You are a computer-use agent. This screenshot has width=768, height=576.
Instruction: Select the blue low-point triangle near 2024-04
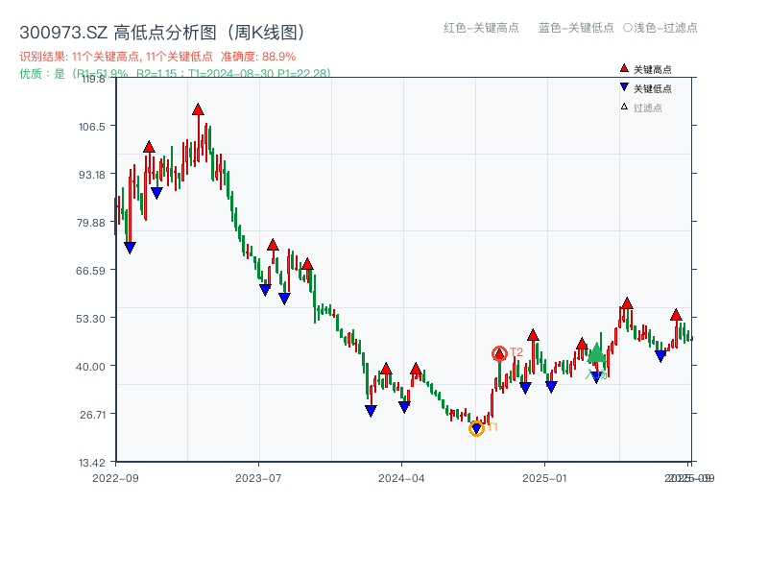coord(406,407)
